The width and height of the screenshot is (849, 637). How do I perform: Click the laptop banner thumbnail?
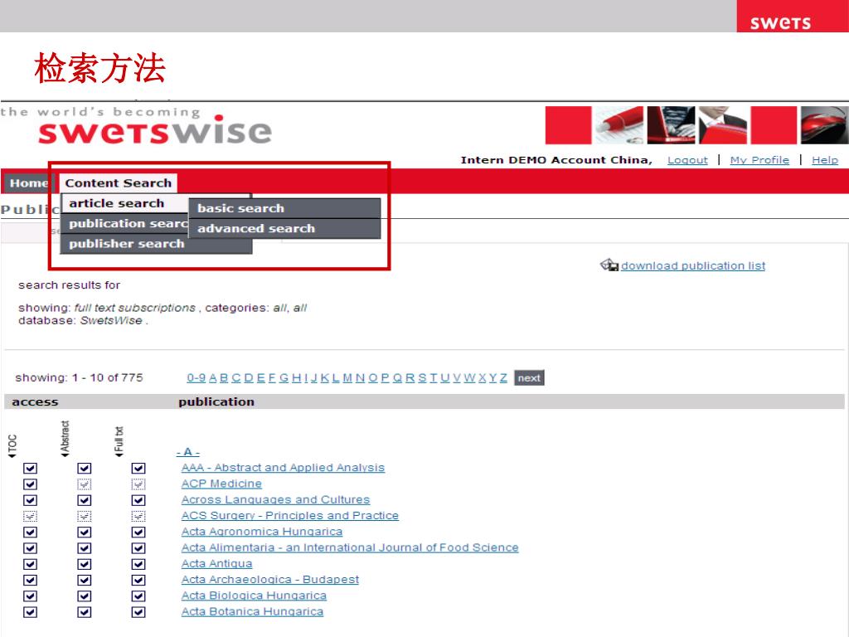(x=671, y=125)
